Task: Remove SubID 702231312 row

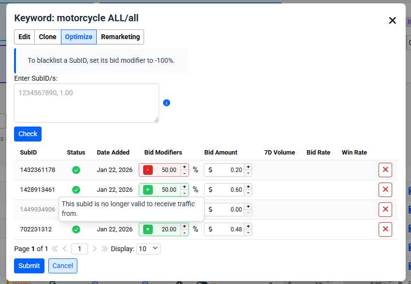Action: (x=385, y=229)
